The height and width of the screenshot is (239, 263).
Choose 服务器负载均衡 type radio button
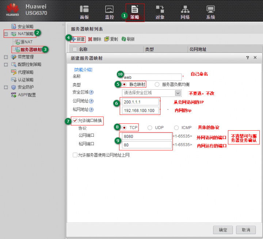pyautogui.click(x=157, y=84)
